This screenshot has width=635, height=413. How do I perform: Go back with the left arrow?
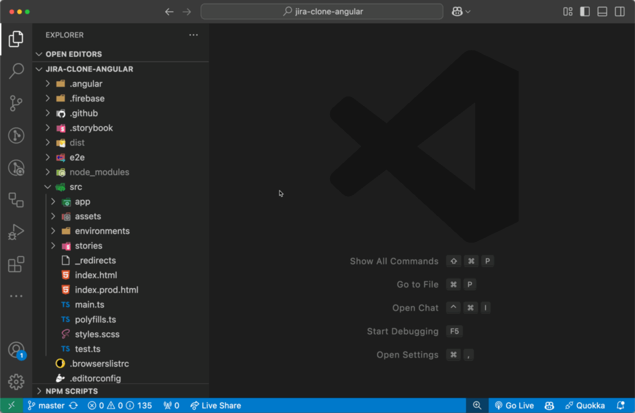pyautogui.click(x=169, y=12)
